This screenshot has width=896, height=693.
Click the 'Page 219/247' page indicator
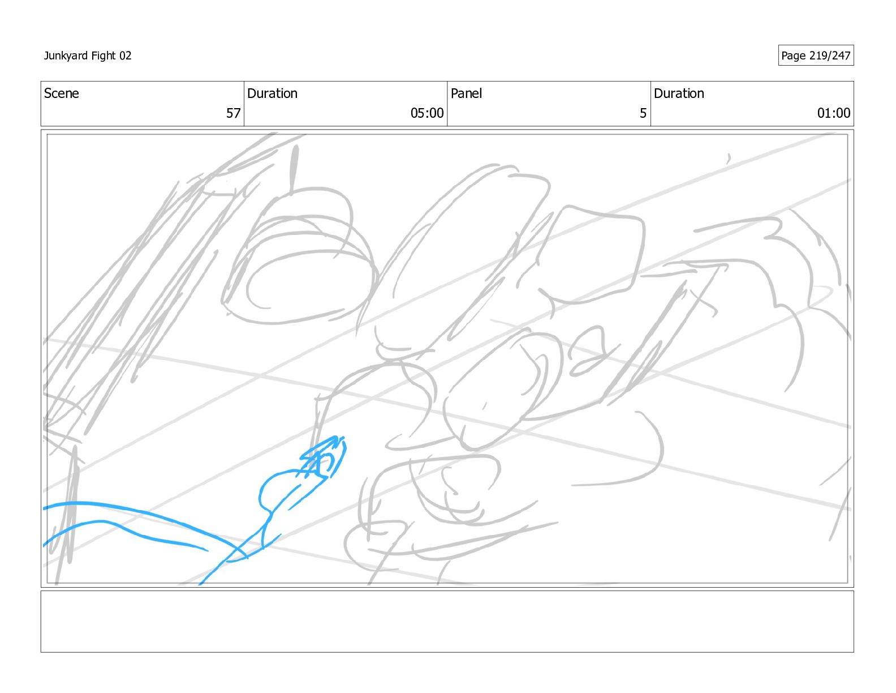(816, 55)
